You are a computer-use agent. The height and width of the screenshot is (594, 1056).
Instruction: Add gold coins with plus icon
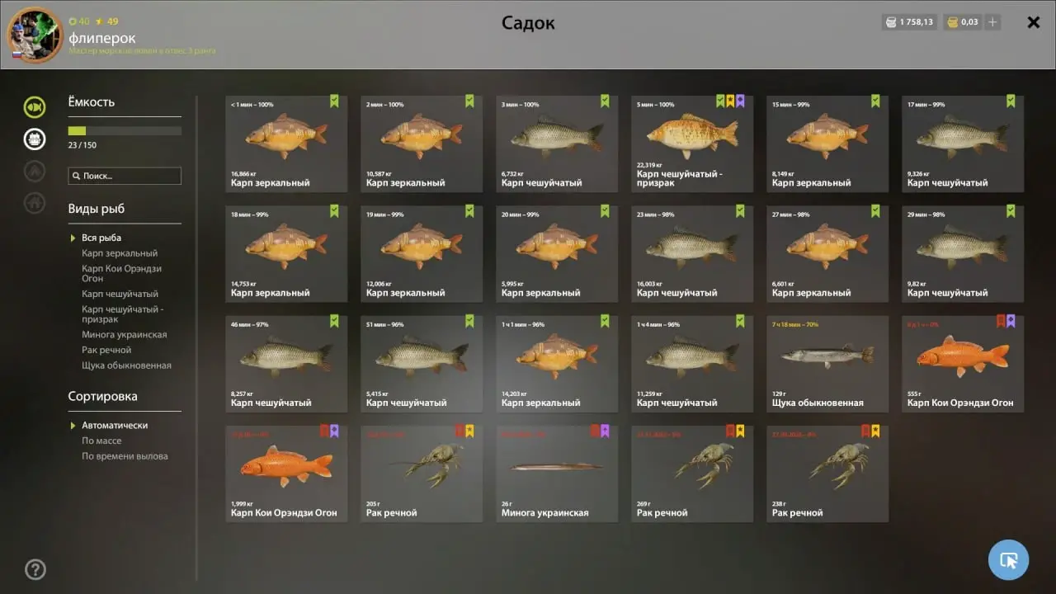click(993, 22)
